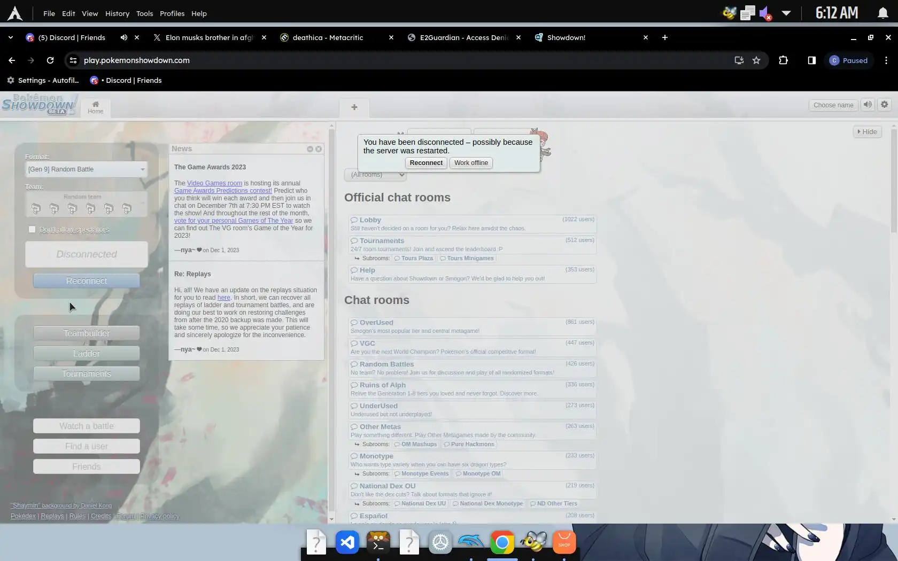
Task: Join the Lobby chat room
Action: (473, 224)
